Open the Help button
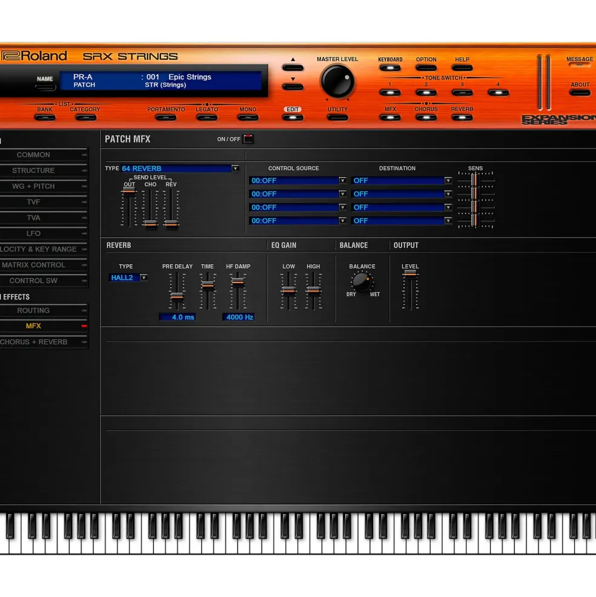 [x=462, y=68]
